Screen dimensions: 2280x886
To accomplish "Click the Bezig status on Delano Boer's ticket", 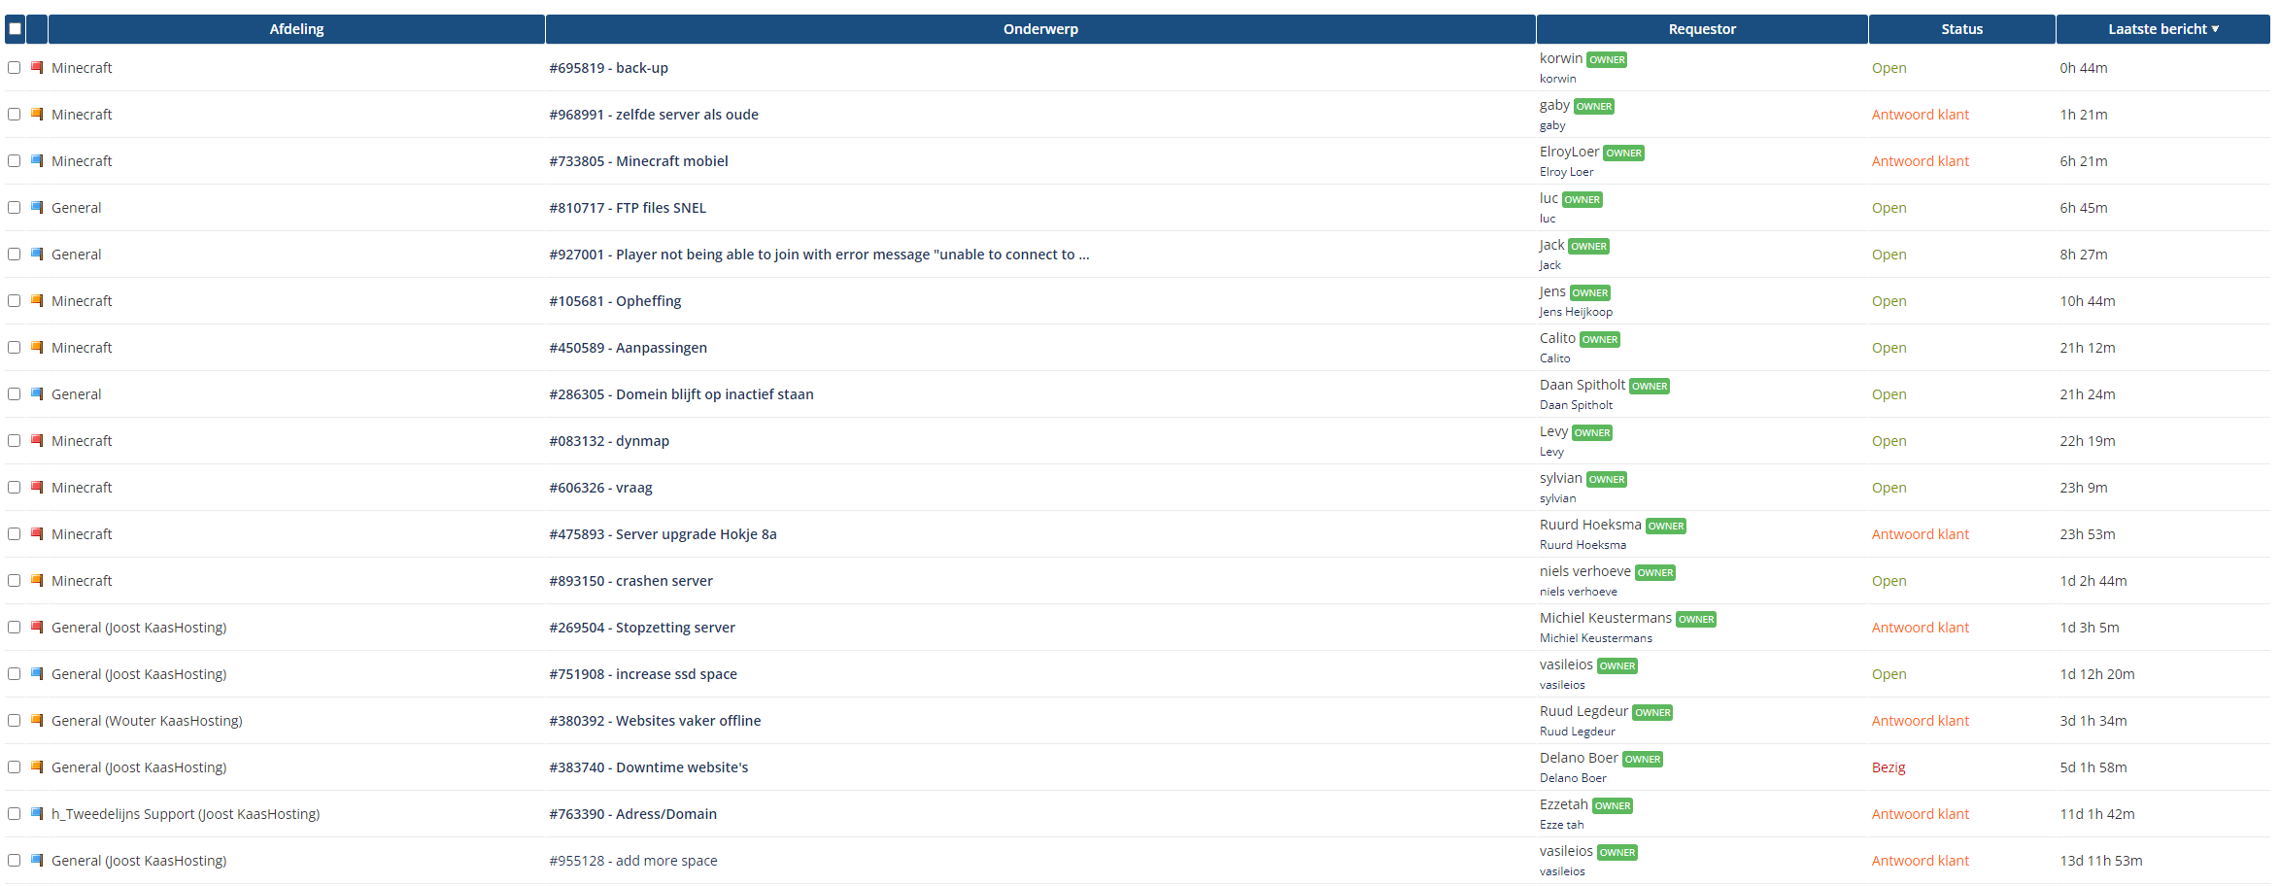I will click(x=1888, y=767).
